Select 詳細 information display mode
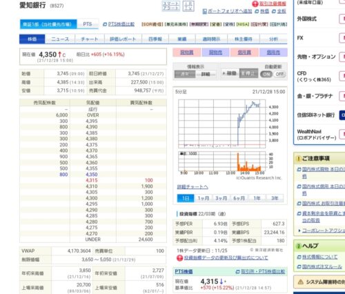Image resolution: width=345 pixels, height=294 pixels. click(x=206, y=74)
